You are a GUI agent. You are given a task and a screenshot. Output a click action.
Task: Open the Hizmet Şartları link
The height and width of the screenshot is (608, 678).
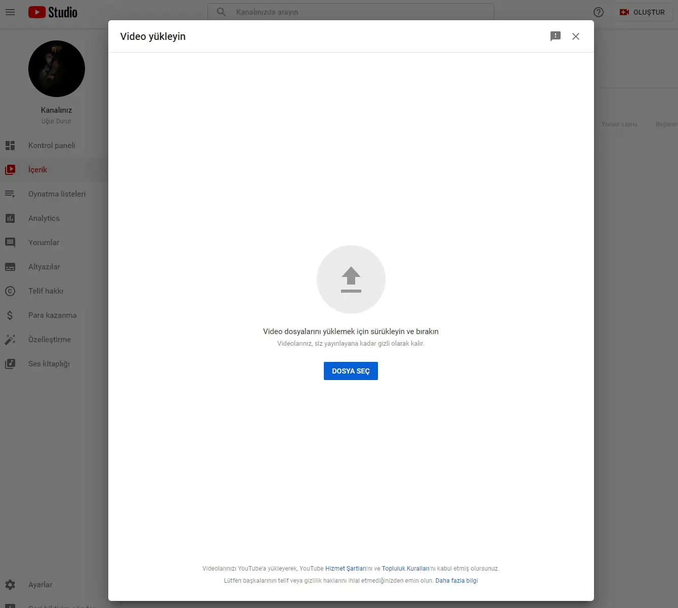pyautogui.click(x=346, y=569)
